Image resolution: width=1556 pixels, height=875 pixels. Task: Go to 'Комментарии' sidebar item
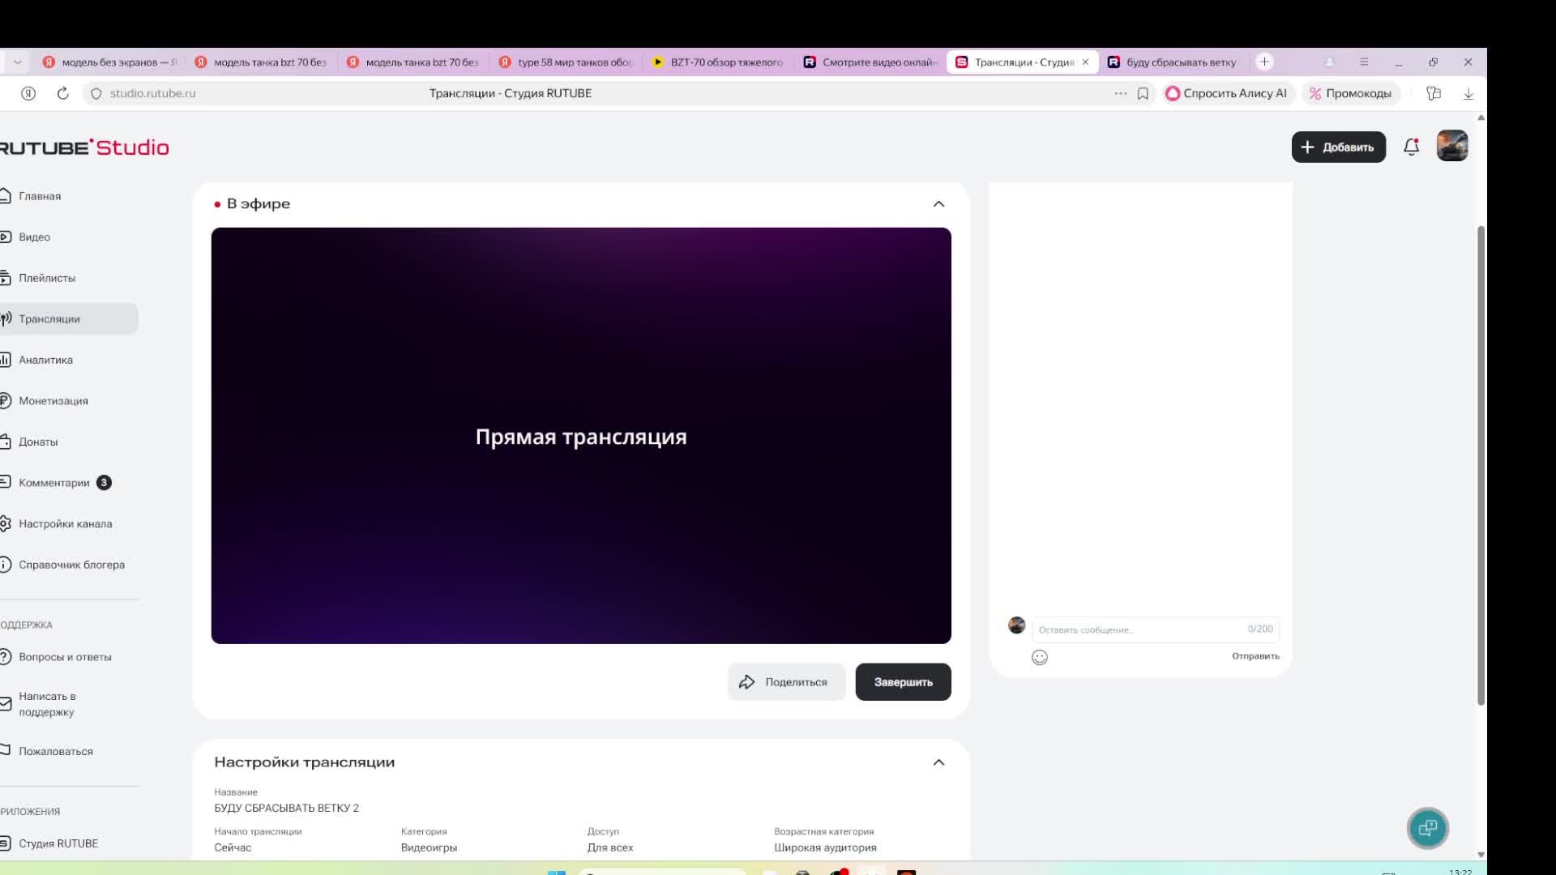point(54,483)
